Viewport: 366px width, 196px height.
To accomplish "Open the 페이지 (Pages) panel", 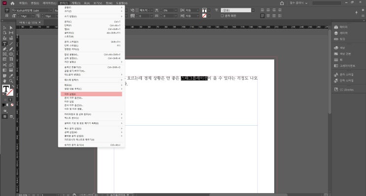I will pos(341,27).
